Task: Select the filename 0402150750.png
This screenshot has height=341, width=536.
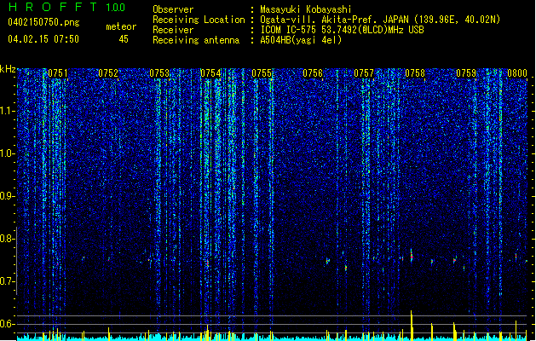Action: pyautogui.click(x=43, y=22)
